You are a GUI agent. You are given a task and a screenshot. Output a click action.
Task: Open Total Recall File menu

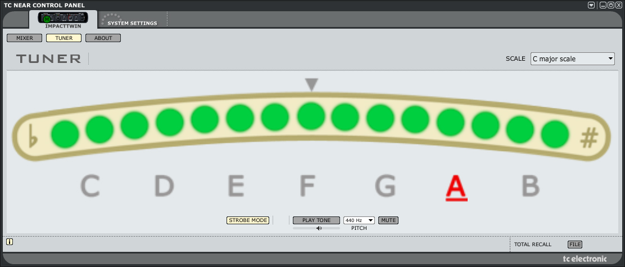click(x=575, y=245)
